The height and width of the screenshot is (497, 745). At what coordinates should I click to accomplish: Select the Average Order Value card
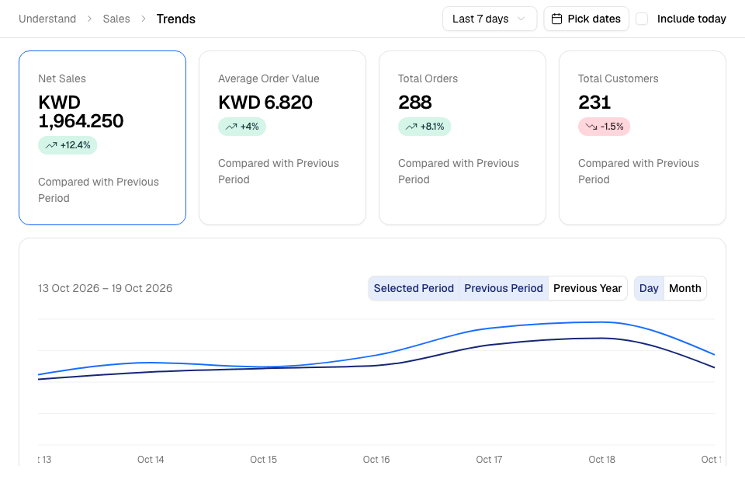pyautogui.click(x=282, y=138)
